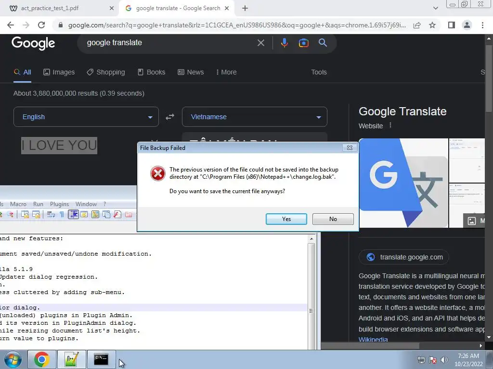Open Folder as Workspace icon in Notepad++
The height and width of the screenshot is (369, 493).
point(129,214)
